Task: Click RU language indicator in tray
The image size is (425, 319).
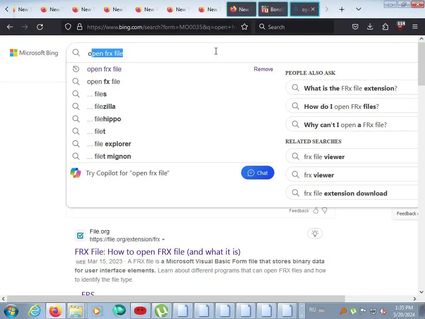Action: point(312,310)
